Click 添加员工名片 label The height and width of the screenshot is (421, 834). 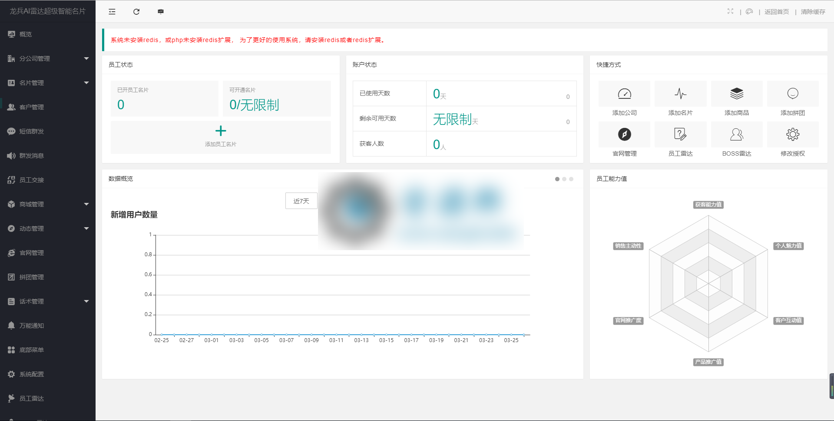tap(221, 144)
